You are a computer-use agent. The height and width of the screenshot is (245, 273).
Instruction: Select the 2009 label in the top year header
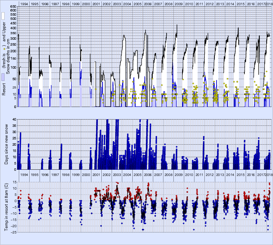(179, 4)
